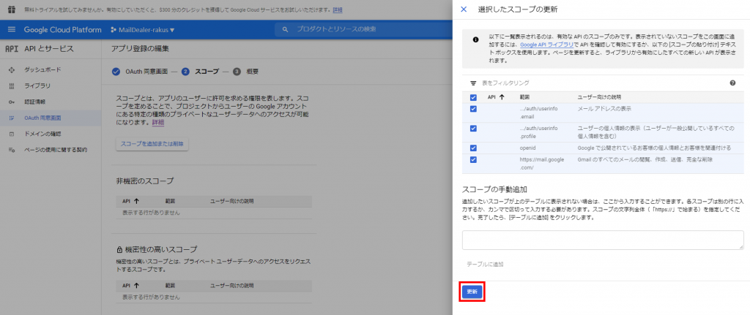750x315 pixels.
Task: Click the domain verification icon
Action: click(x=12, y=134)
